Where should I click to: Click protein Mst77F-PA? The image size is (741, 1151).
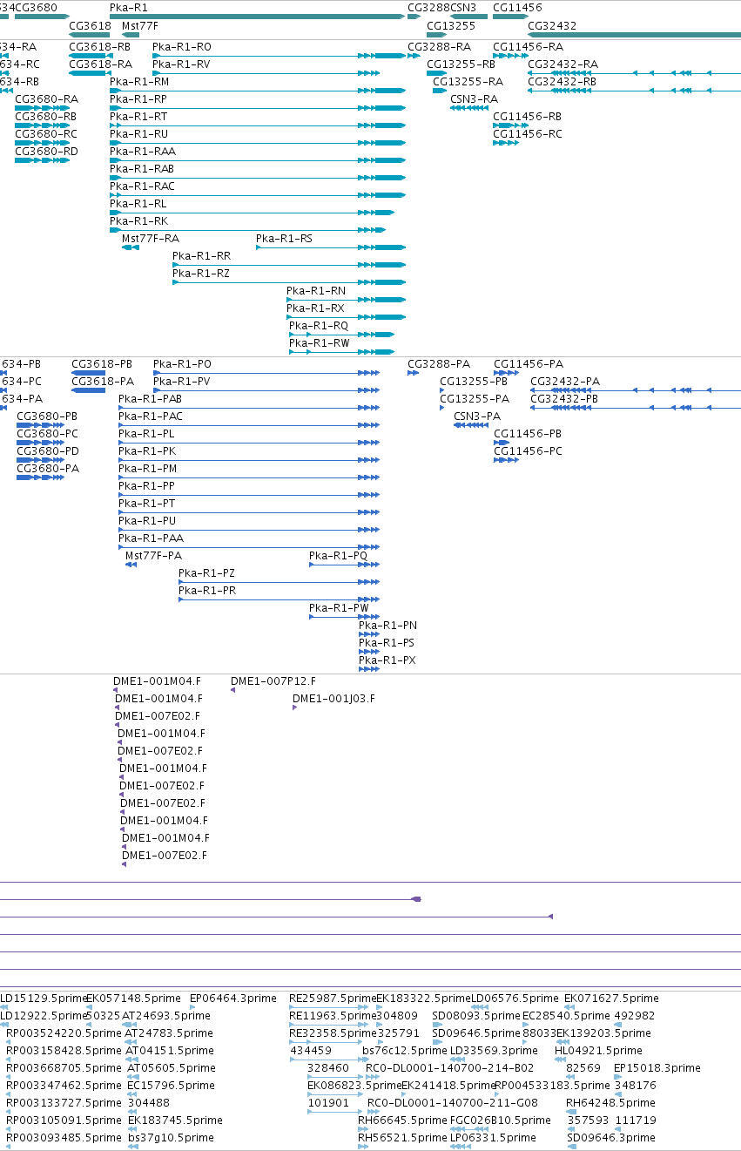tap(154, 556)
